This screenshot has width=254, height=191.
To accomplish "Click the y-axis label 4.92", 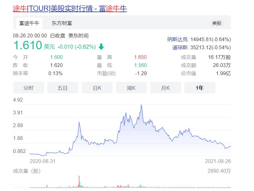I will 18,100.
